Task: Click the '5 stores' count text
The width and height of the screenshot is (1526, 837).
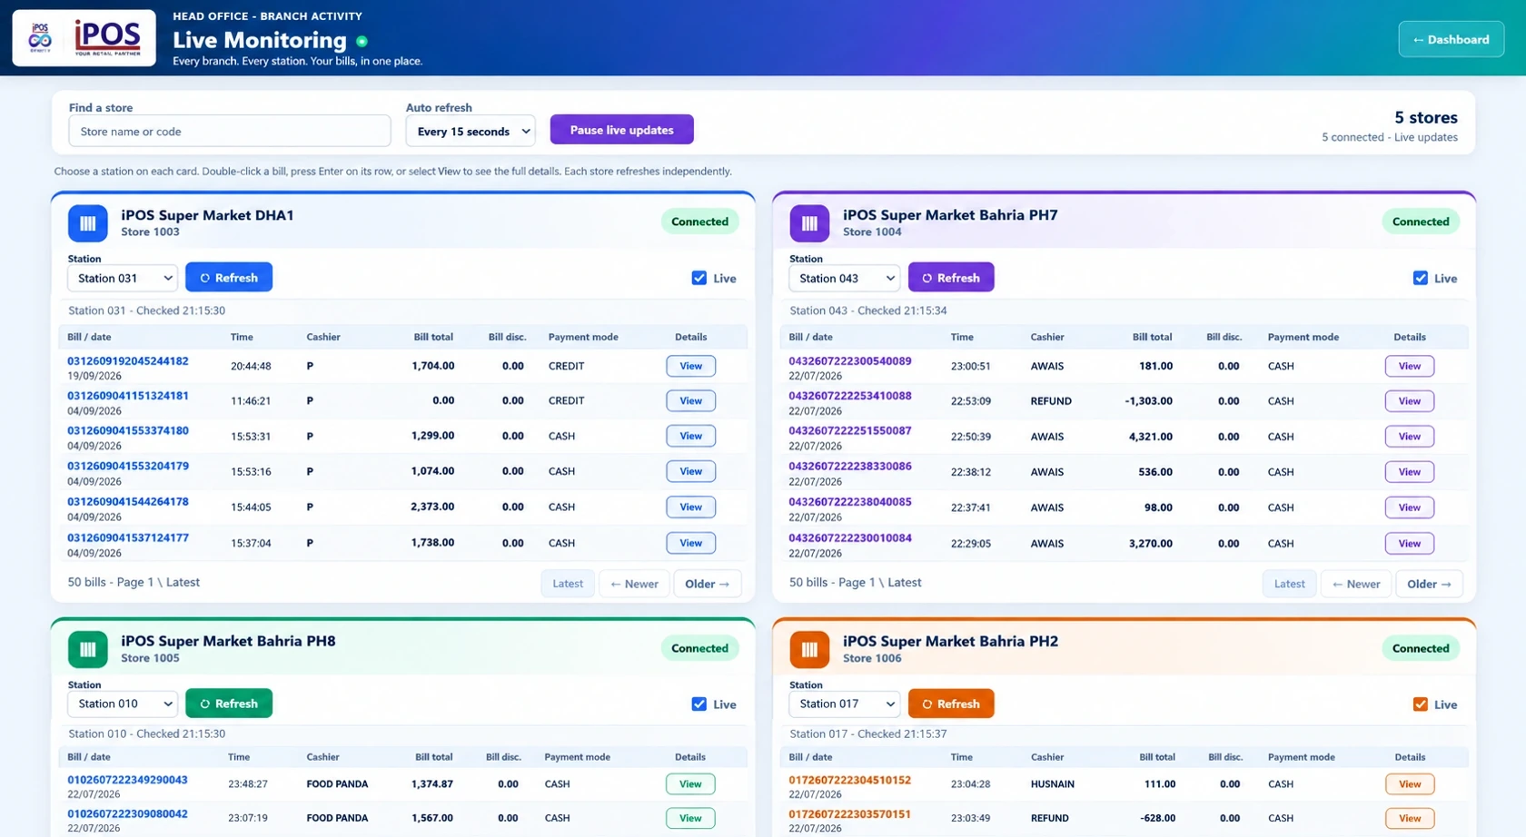Action: [1425, 117]
